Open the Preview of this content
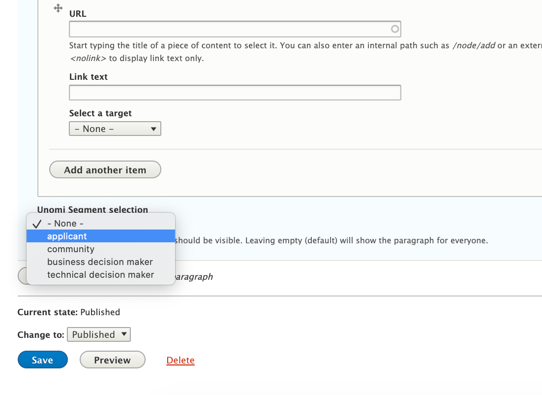 pyautogui.click(x=112, y=360)
